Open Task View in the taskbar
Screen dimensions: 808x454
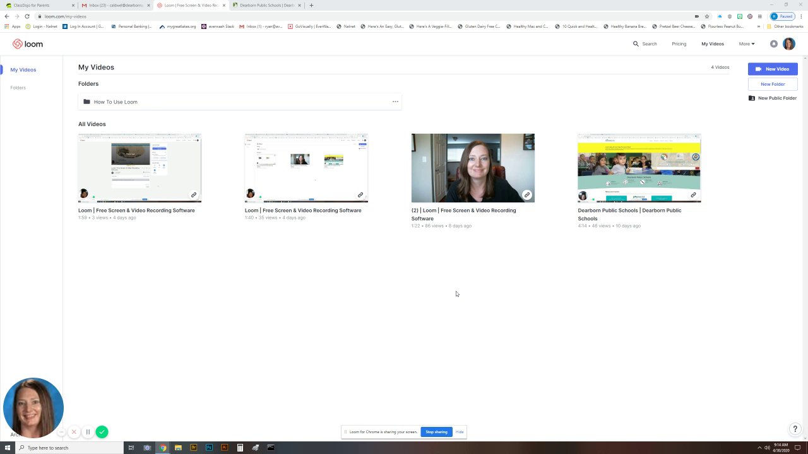point(131,448)
